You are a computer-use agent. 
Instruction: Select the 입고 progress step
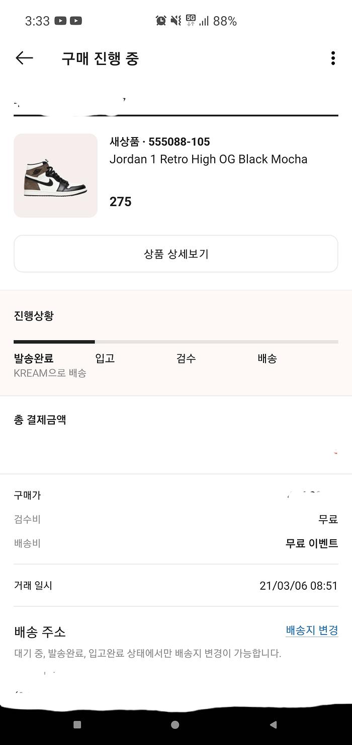point(105,358)
